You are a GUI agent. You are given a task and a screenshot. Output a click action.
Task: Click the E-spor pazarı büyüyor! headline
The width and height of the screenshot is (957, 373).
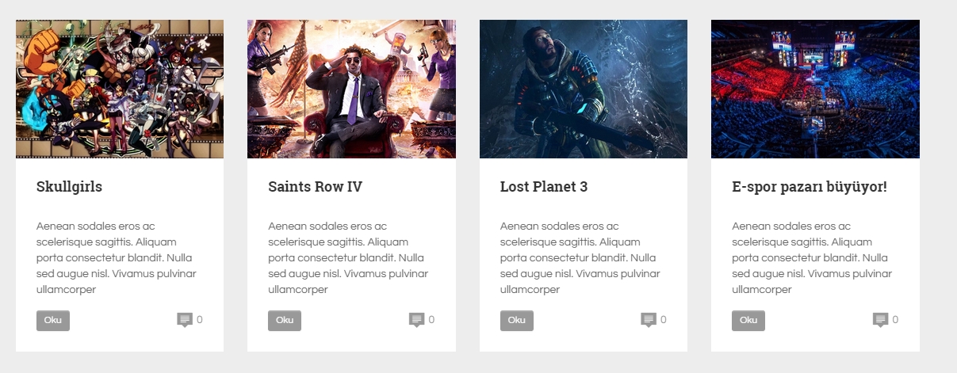click(x=810, y=188)
